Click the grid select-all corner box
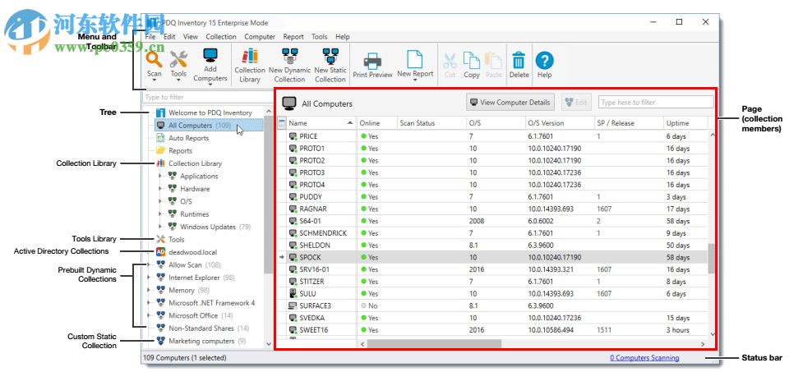This screenshot has height=372, width=803. 282,123
